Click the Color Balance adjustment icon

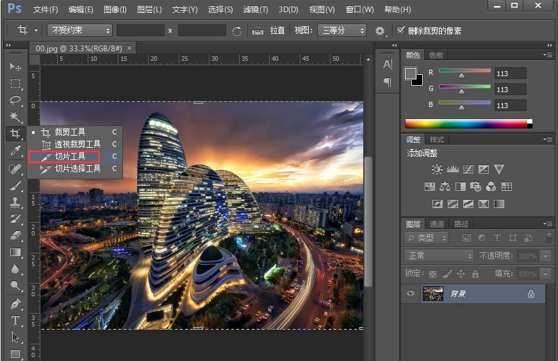point(445,187)
